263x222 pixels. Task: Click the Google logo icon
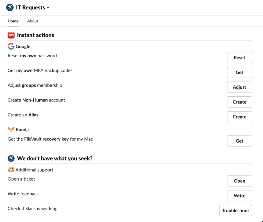pyautogui.click(x=11, y=46)
